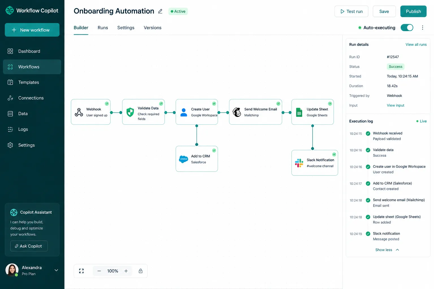Click the Active status badge
Viewport: 434px width, 289px height.
click(178, 11)
